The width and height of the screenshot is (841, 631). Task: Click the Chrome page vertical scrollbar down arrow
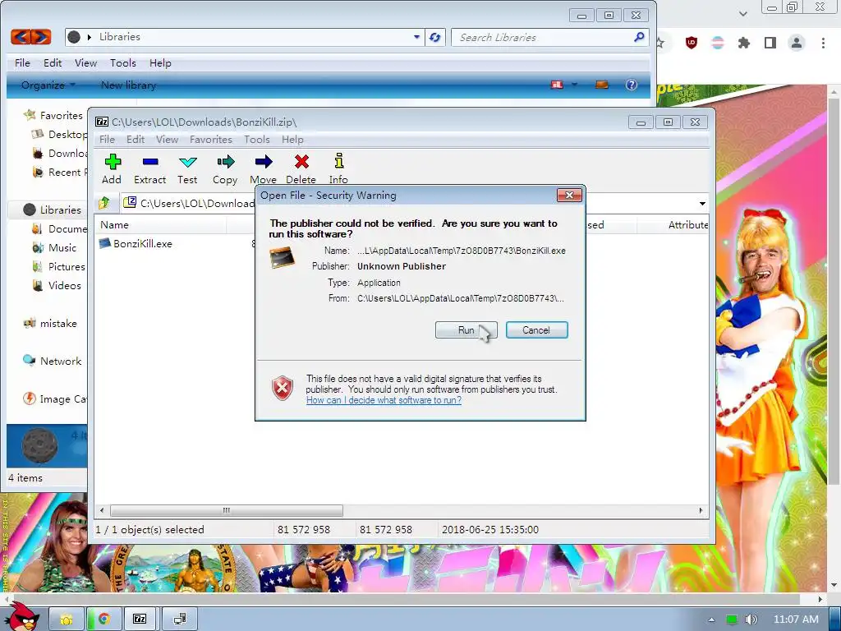834,585
